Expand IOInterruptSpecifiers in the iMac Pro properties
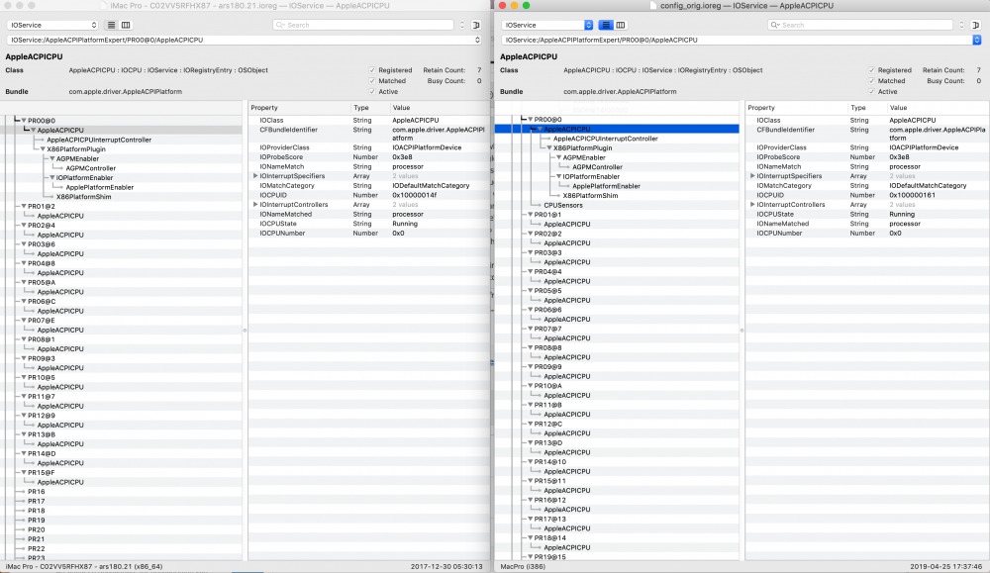This screenshot has height=573, width=990. tap(255, 176)
